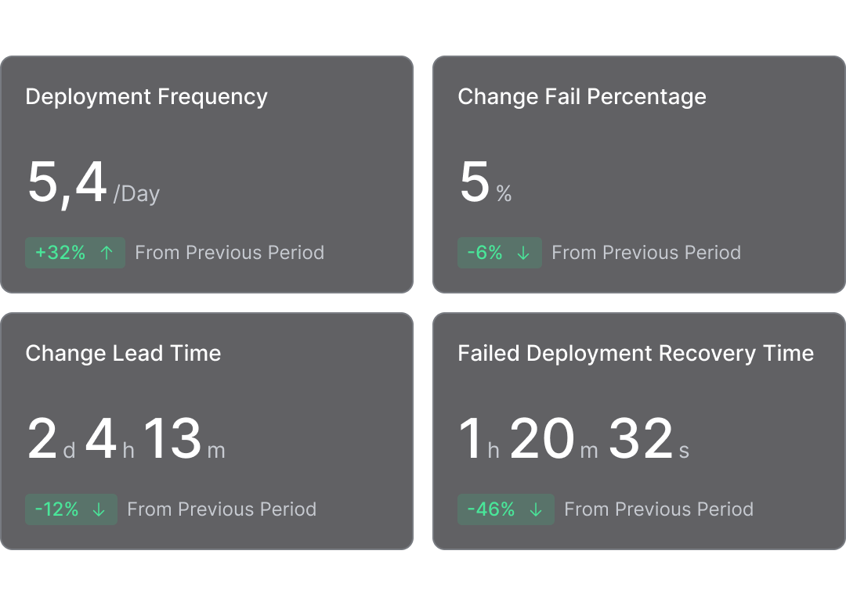Click the down arrow beside -46%
Image resolution: width=846 pixels, height=601 pixels.
tap(537, 509)
